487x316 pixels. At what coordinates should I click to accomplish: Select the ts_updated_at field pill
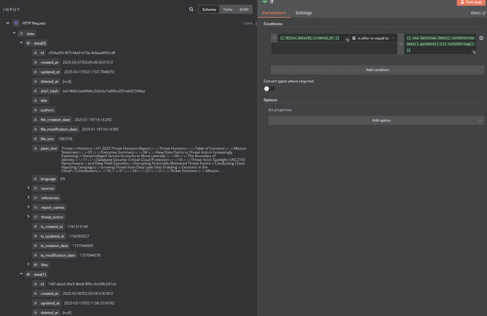[49, 236]
